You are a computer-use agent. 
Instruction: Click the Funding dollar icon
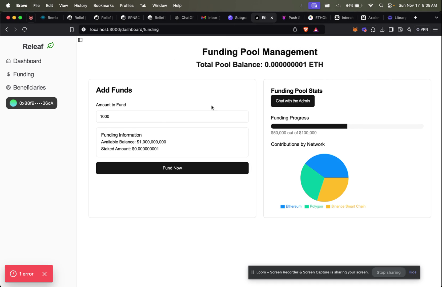(8, 74)
